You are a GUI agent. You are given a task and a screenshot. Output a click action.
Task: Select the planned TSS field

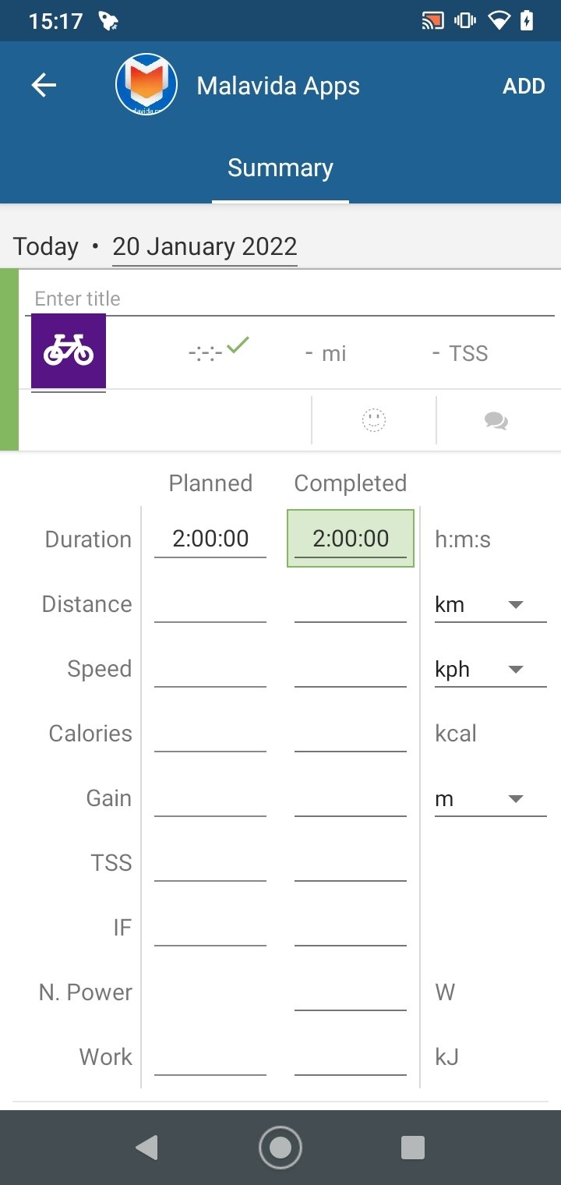point(210,863)
